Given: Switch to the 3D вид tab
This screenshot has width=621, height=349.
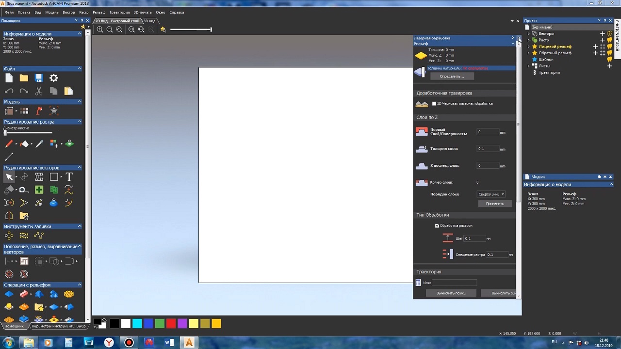Looking at the screenshot, I should 149,21.
